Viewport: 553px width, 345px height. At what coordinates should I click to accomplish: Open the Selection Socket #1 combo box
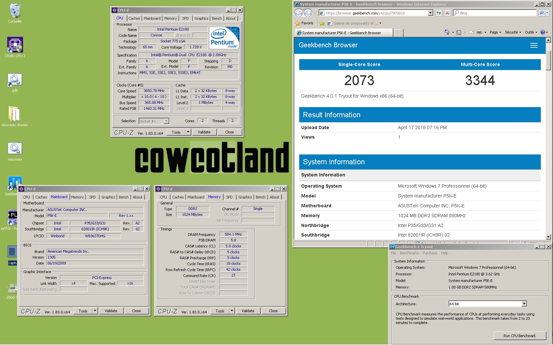tap(154, 121)
